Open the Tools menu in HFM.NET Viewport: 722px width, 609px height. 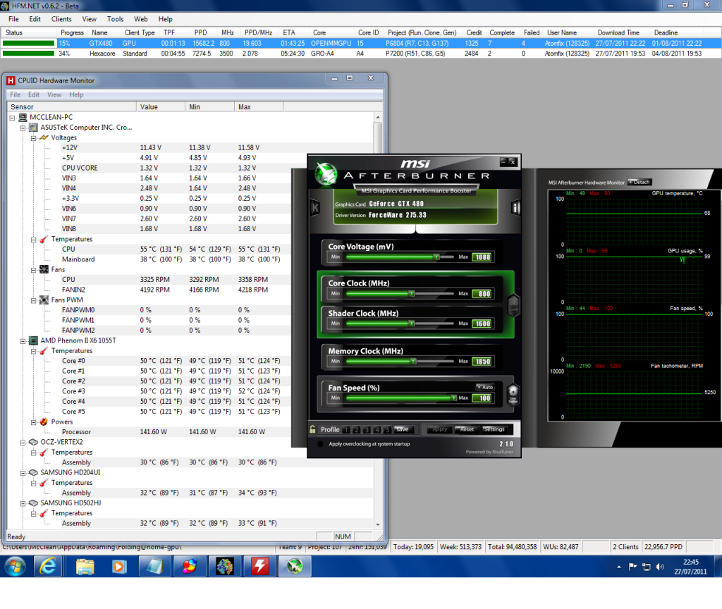click(115, 19)
